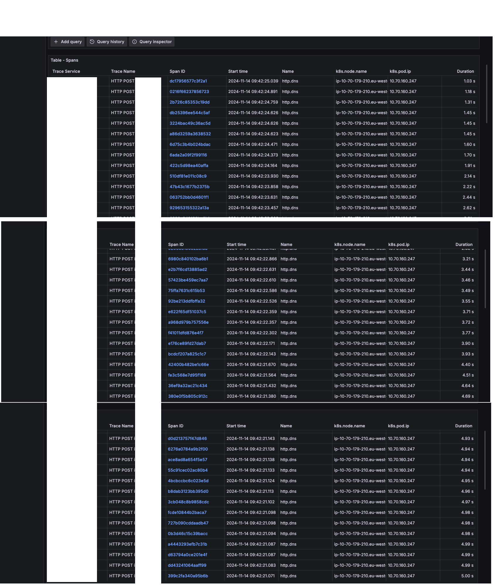Open span fcde10844b2baca7
The image size is (497, 587).
[x=187, y=512]
